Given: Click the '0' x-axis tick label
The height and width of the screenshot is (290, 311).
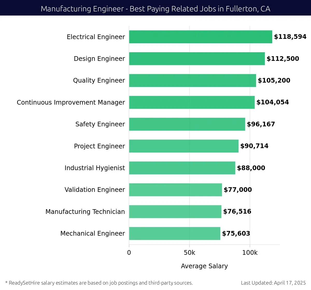Looking at the screenshot, I should 129,253.
